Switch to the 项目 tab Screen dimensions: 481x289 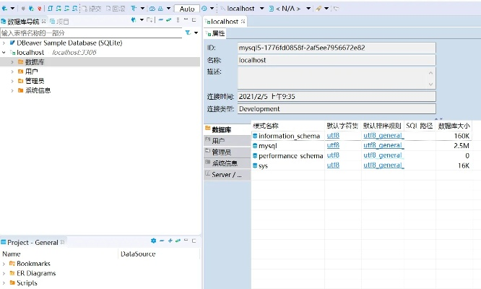coord(60,22)
